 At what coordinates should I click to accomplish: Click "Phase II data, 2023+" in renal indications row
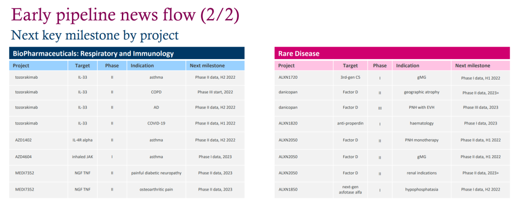(x=481, y=173)
